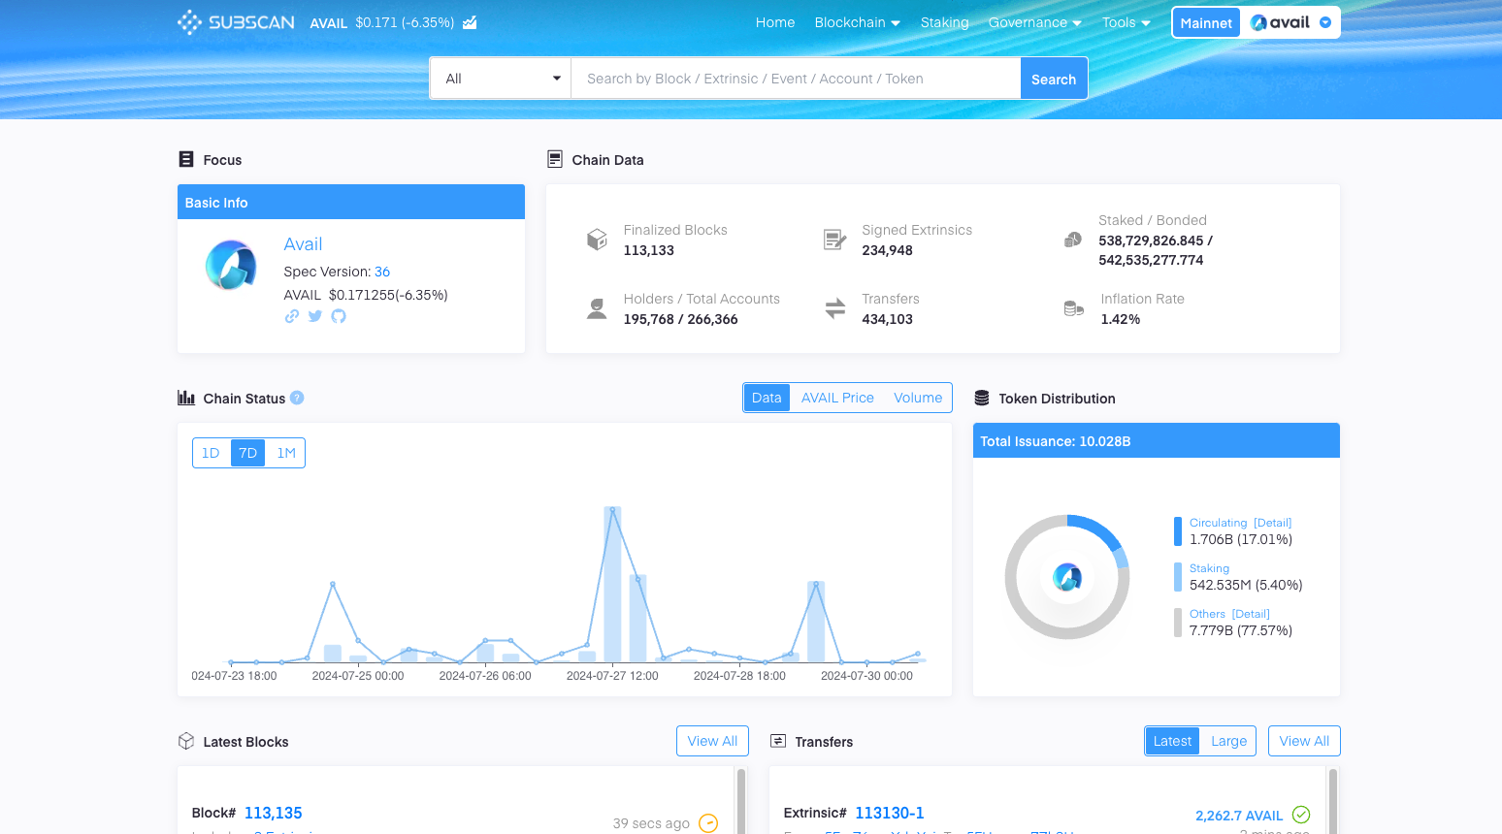Switch chart range to 1D
1502x834 pixels.
pos(211,453)
